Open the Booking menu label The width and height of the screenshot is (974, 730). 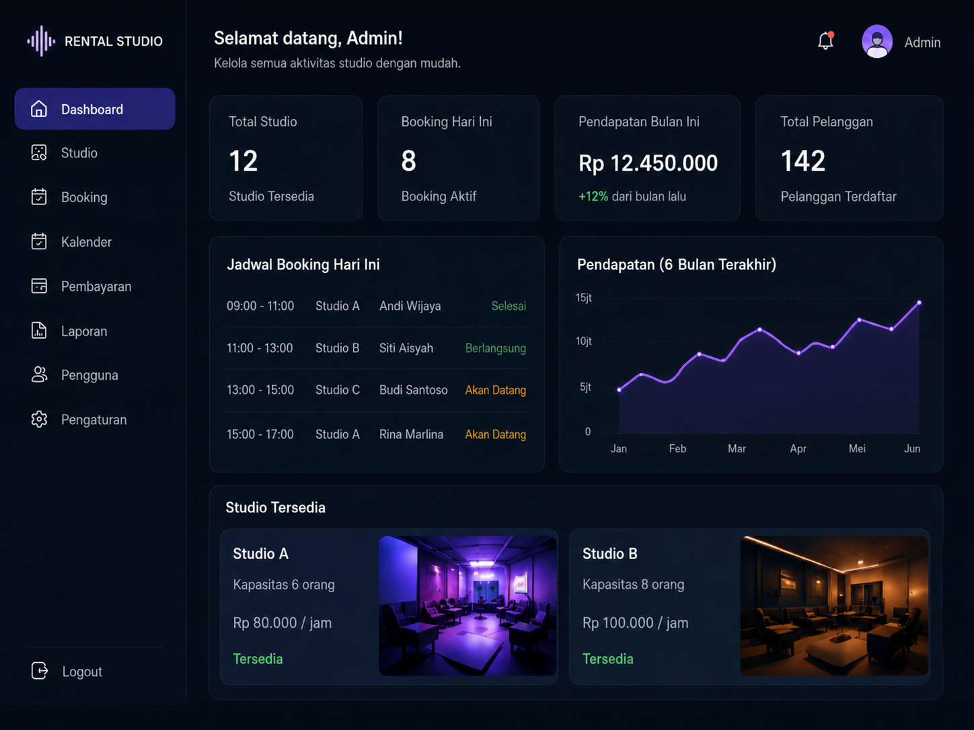click(x=84, y=198)
